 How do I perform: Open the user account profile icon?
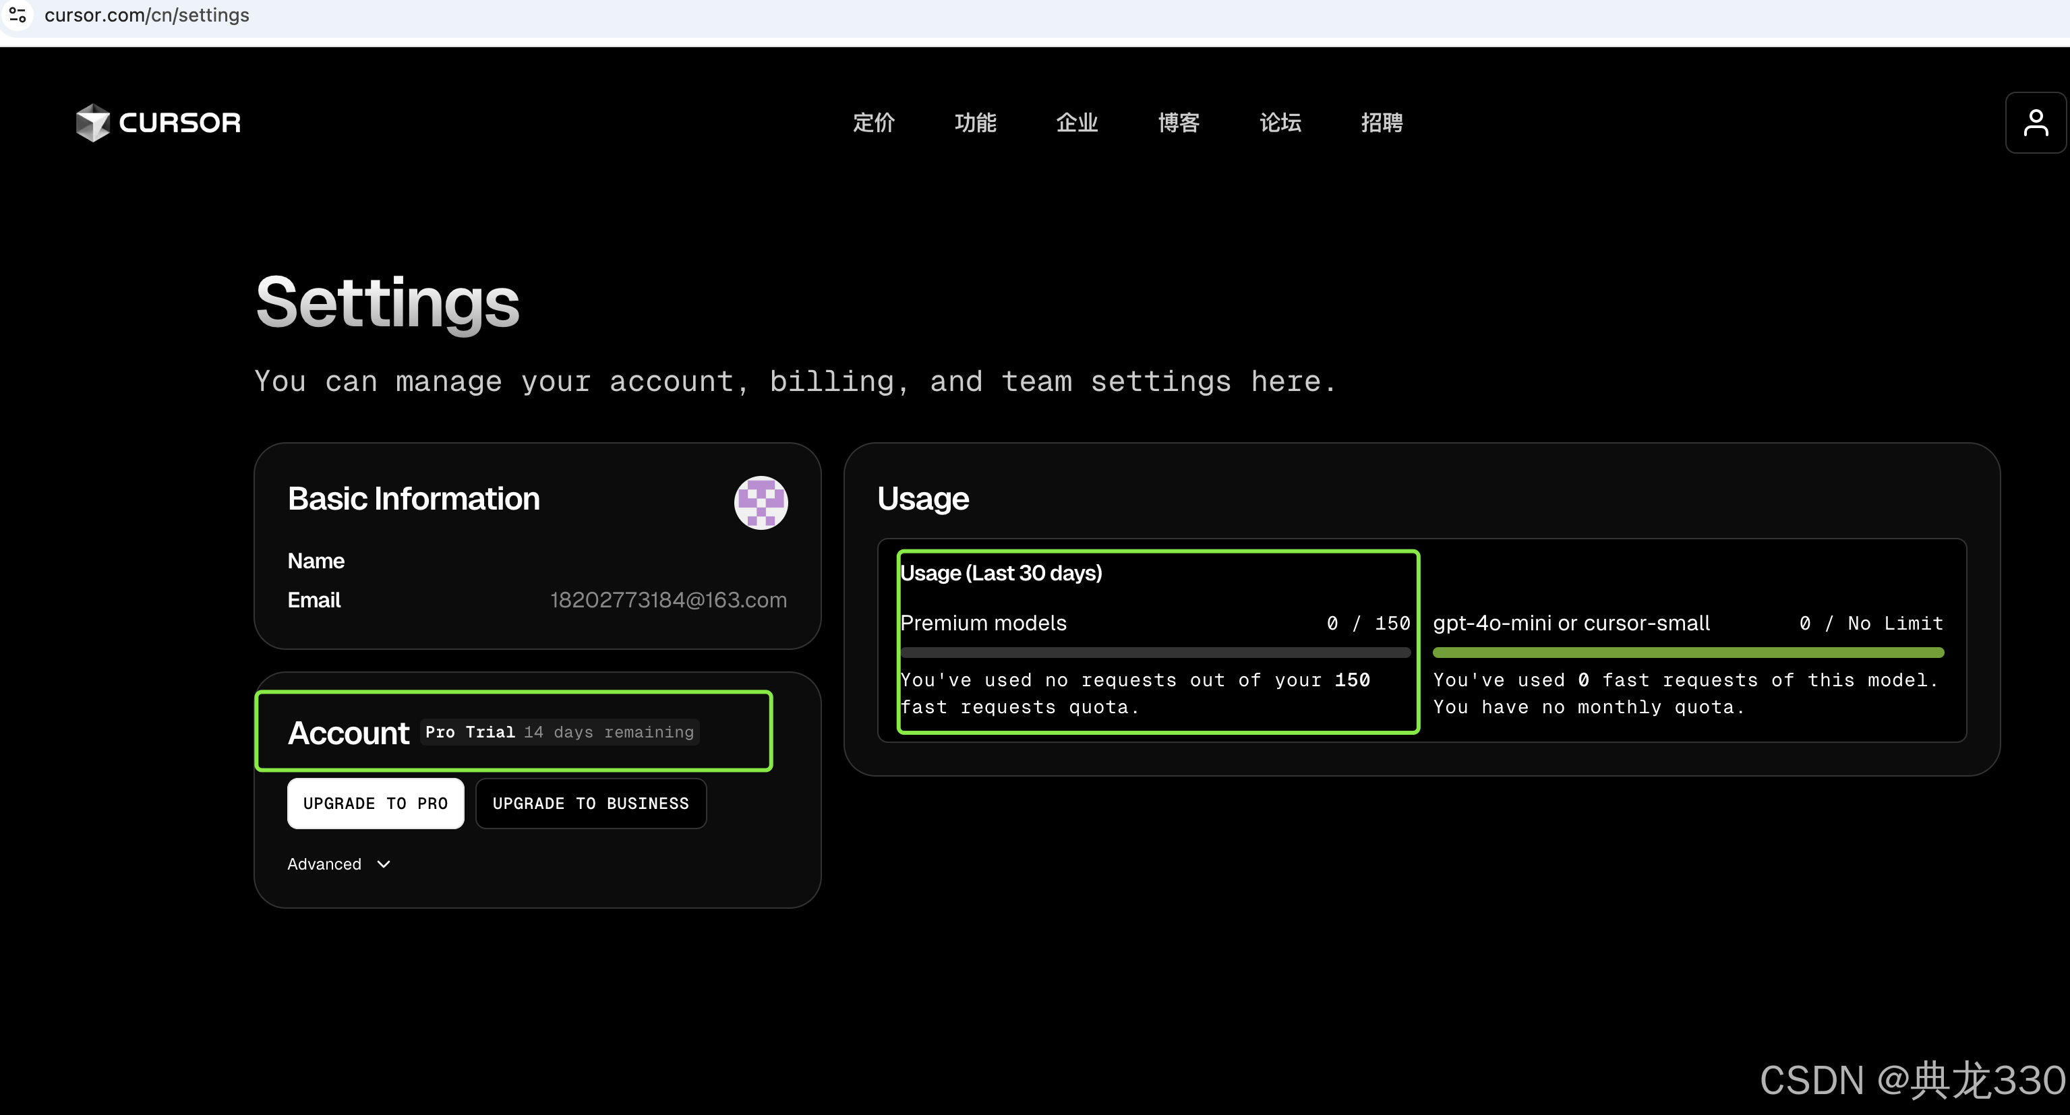(x=2035, y=123)
